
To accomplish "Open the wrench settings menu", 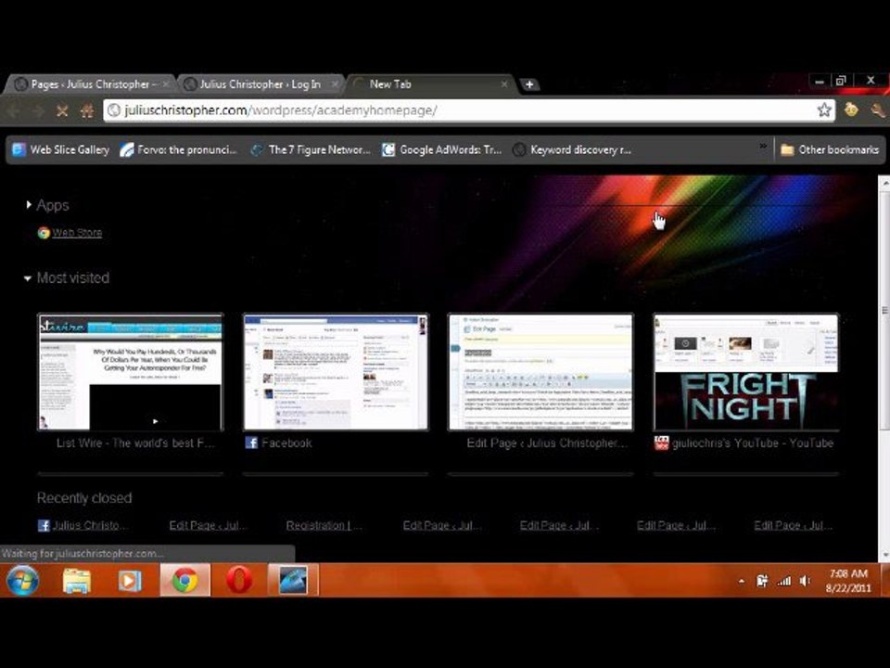I will point(878,109).
